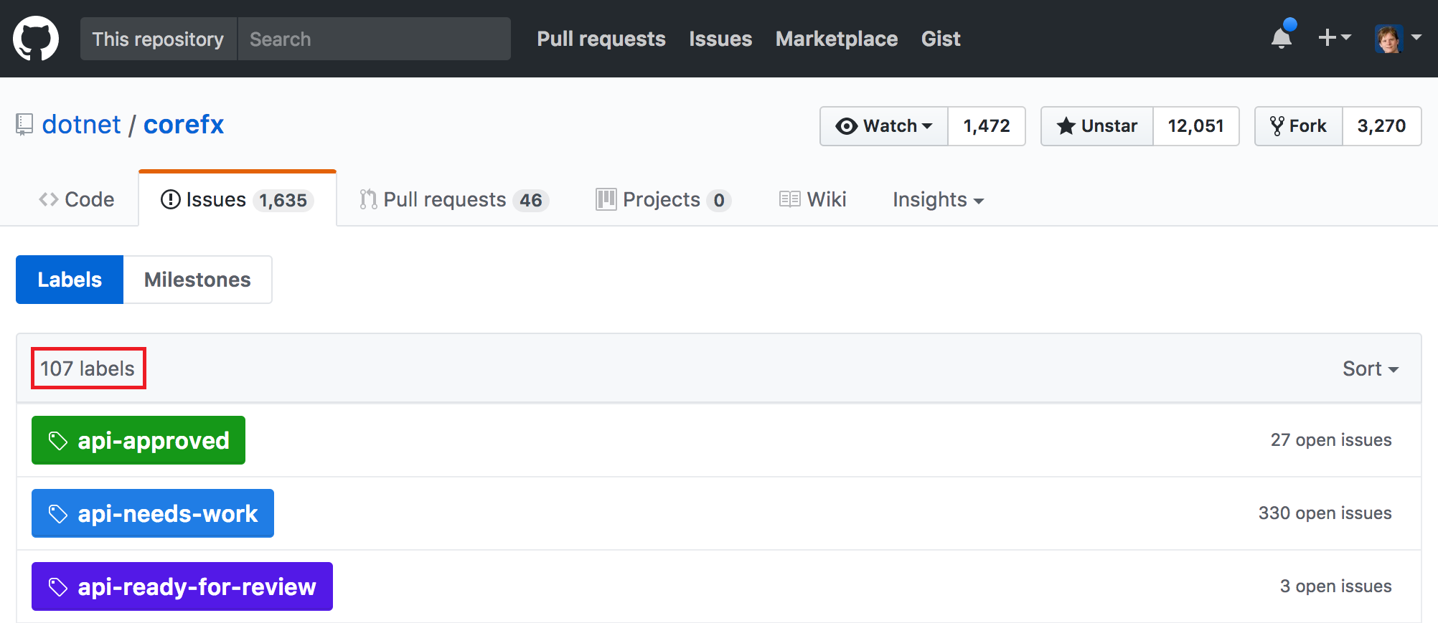The height and width of the screenshot is (623, 1438).
Task: View the 3,270 forks count
Action: coord(1382,126)
